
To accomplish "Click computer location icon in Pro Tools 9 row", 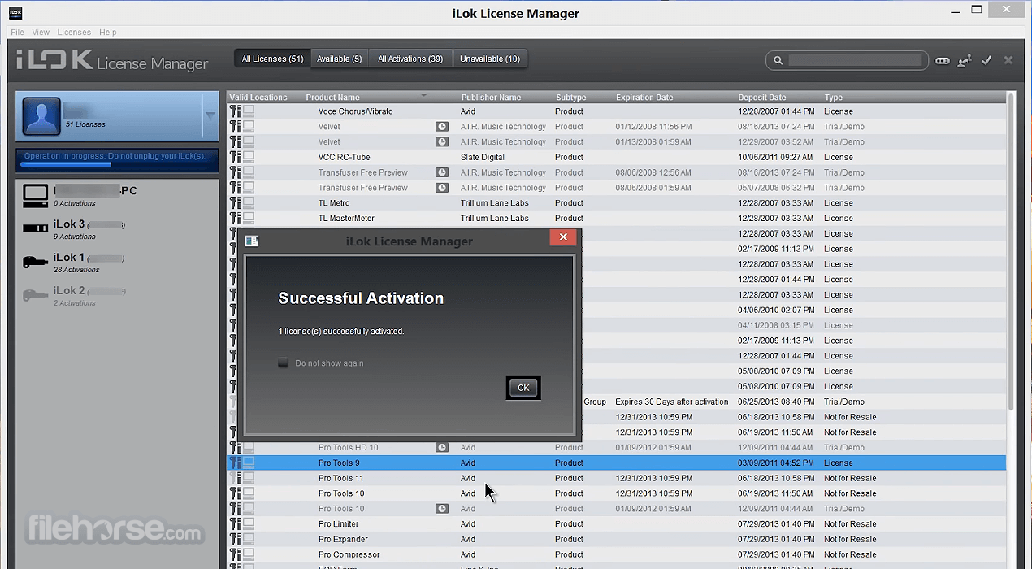I will point(249,463).
